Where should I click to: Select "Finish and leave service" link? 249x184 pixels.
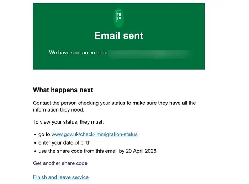61,177
